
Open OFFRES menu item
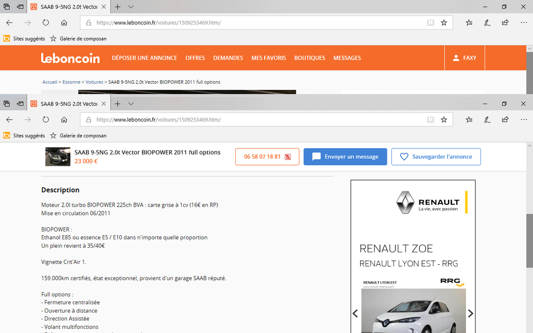pos(195,58)
